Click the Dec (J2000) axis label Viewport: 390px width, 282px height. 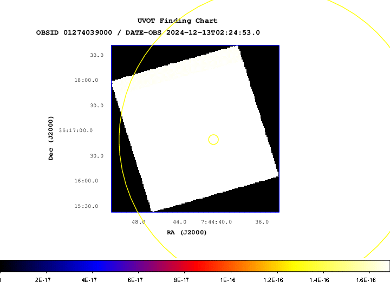pyautogui.click(x=51, y=138)
